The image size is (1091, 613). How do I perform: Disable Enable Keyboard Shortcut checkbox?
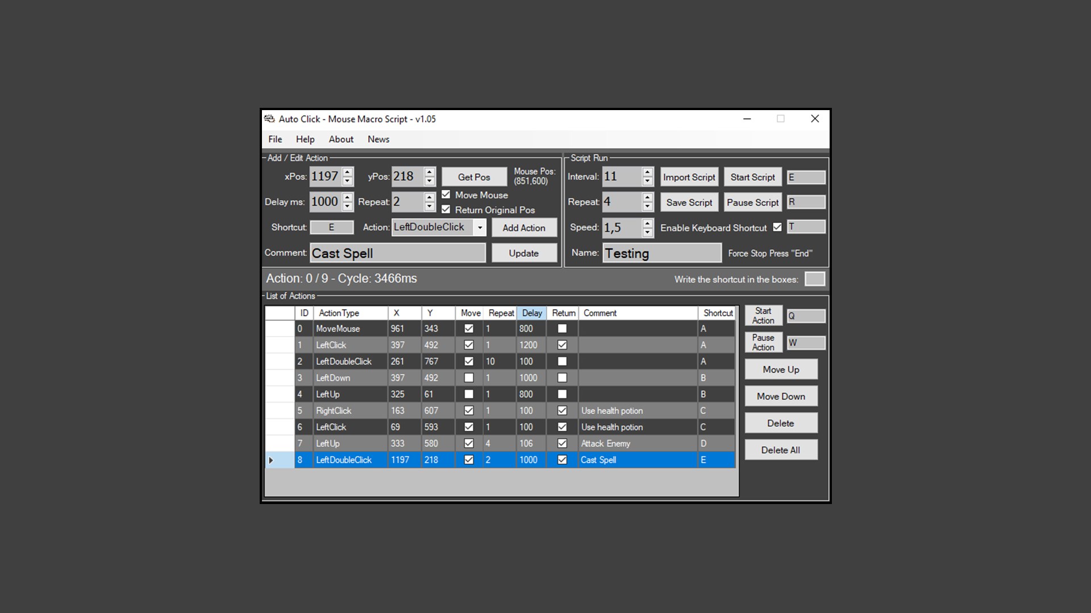coord(777,227)
